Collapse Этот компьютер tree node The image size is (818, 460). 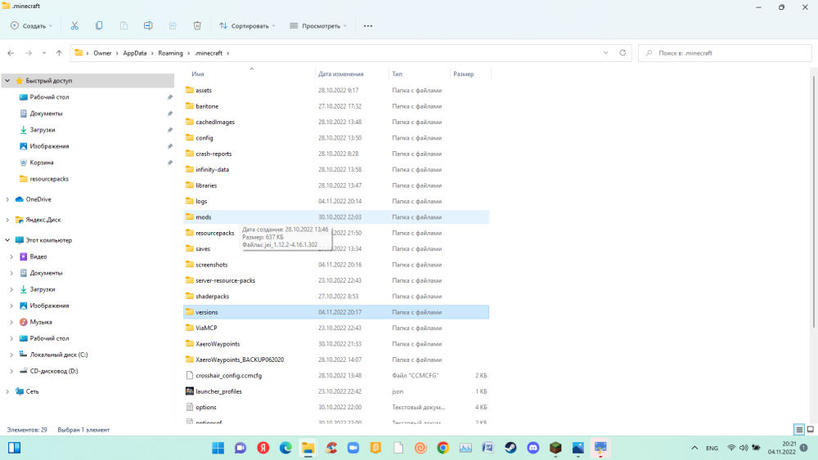[7, 240]
